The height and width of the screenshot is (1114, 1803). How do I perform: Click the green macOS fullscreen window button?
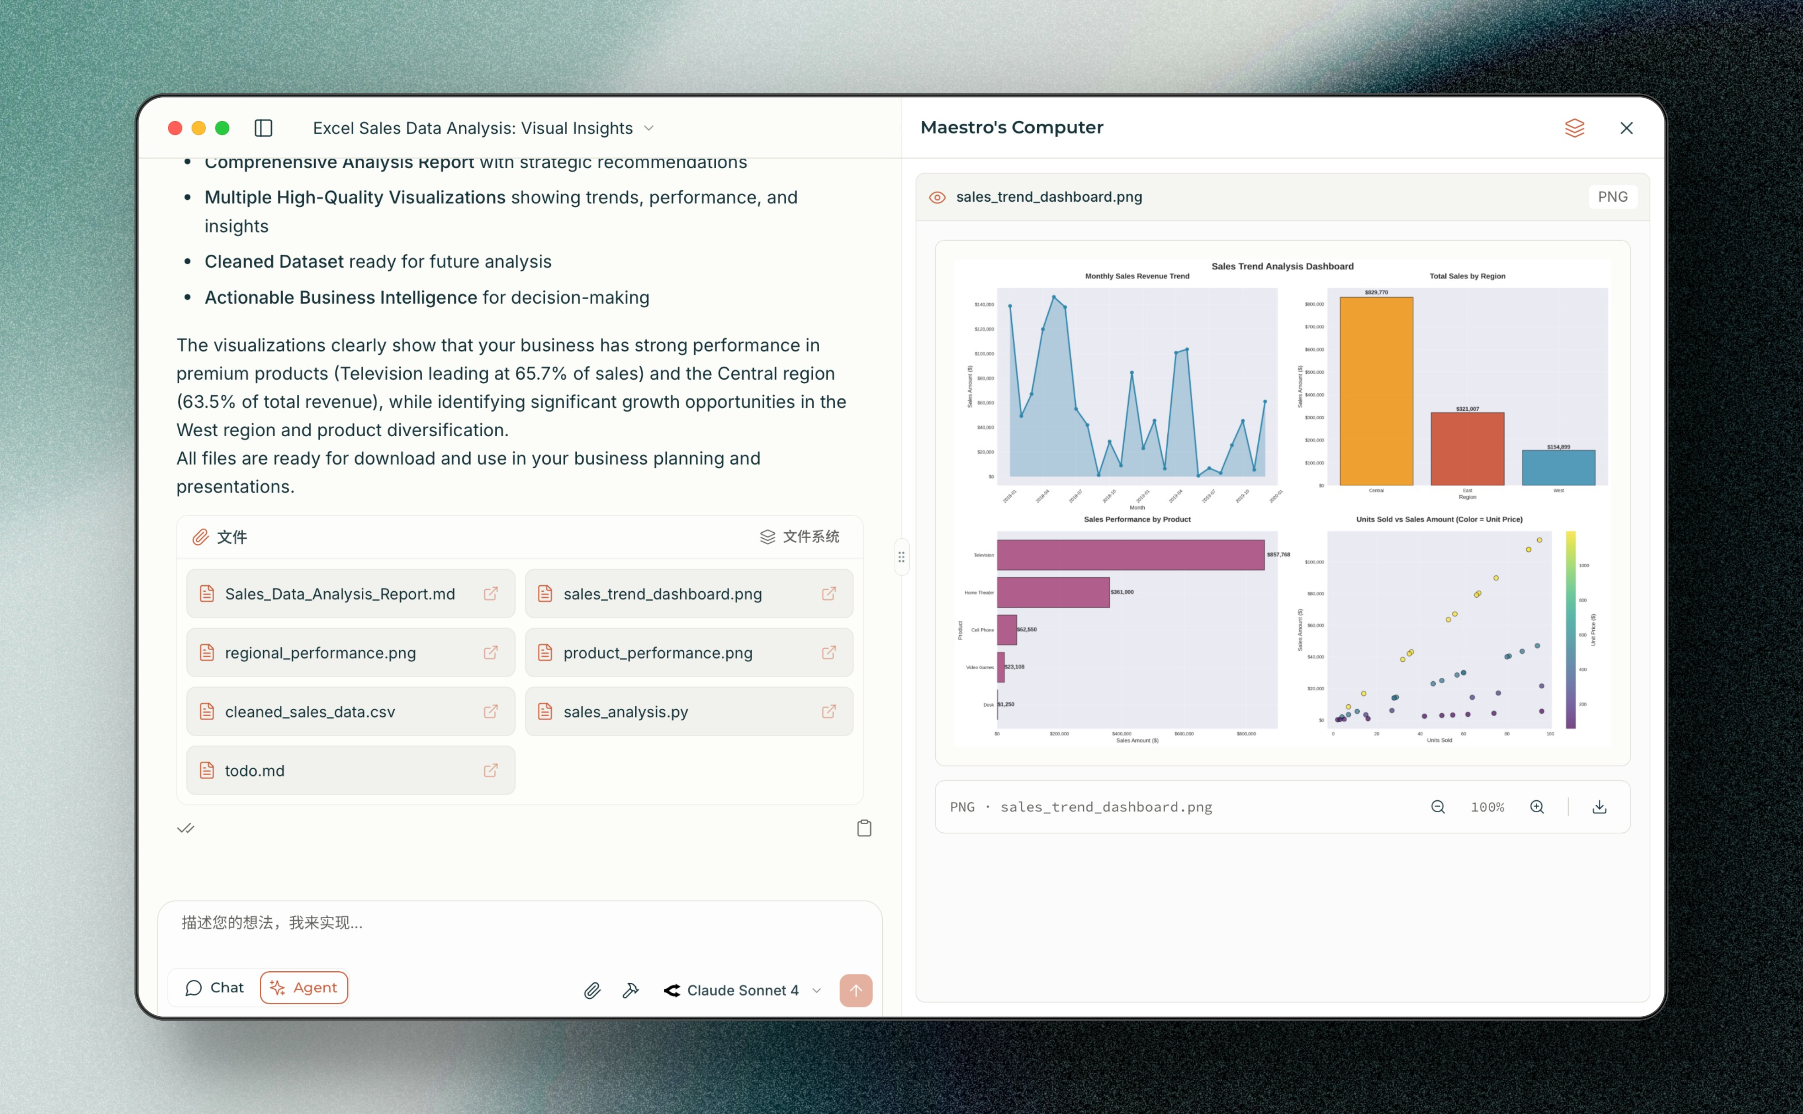click(x=222, y=128)
